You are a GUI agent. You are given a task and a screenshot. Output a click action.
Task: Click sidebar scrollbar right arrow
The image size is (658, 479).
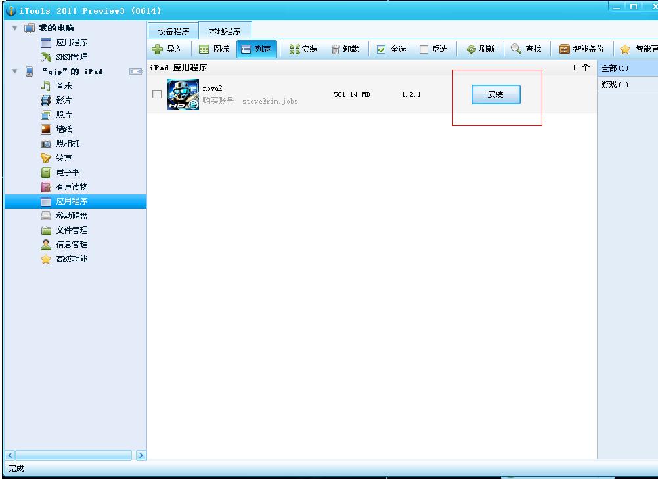pos(141,455)
